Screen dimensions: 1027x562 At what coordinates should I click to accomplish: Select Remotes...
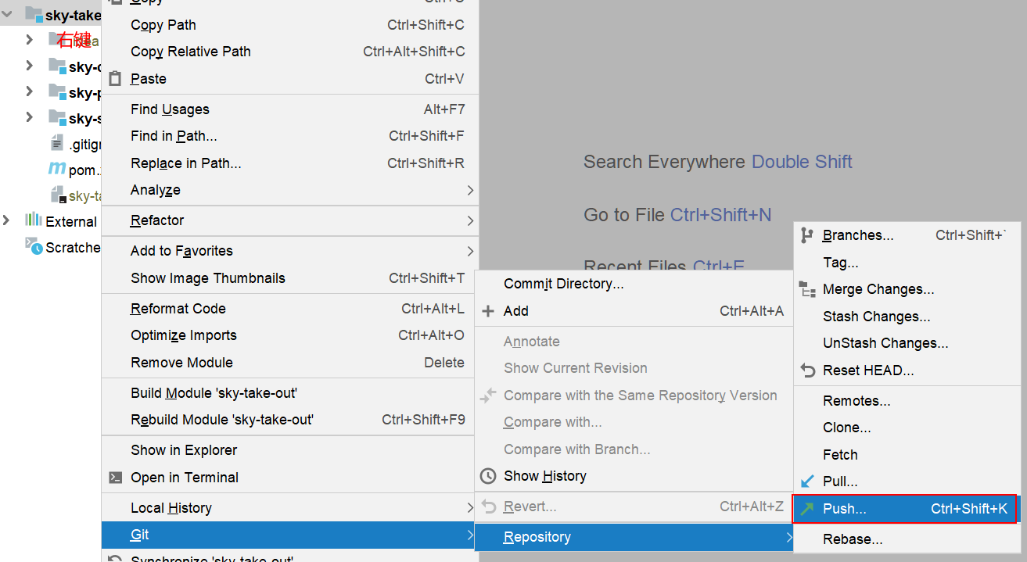tap(907, 401)
